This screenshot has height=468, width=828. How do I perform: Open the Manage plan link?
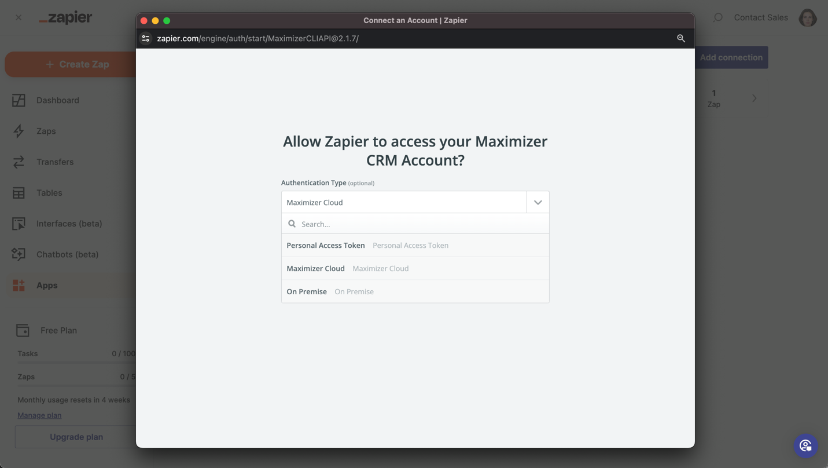39,415
